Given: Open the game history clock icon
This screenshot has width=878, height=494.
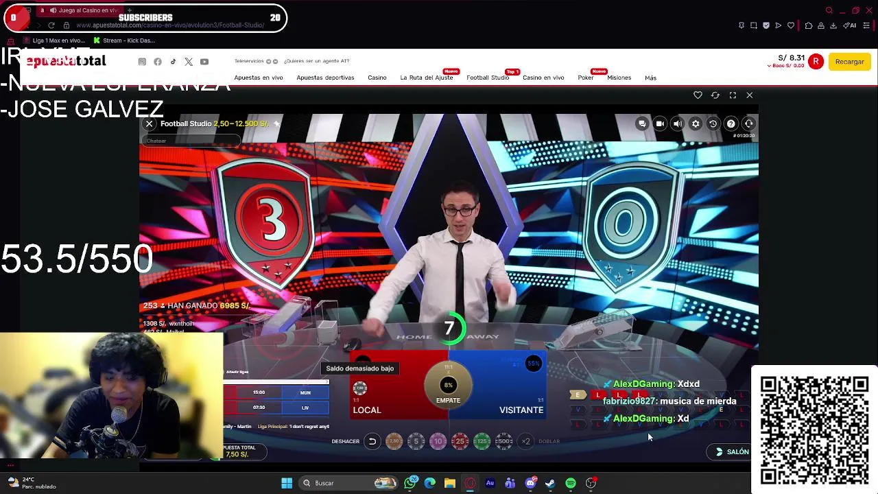Looking at the screenshot, I should pyautogui.click(x=713, y=123).
